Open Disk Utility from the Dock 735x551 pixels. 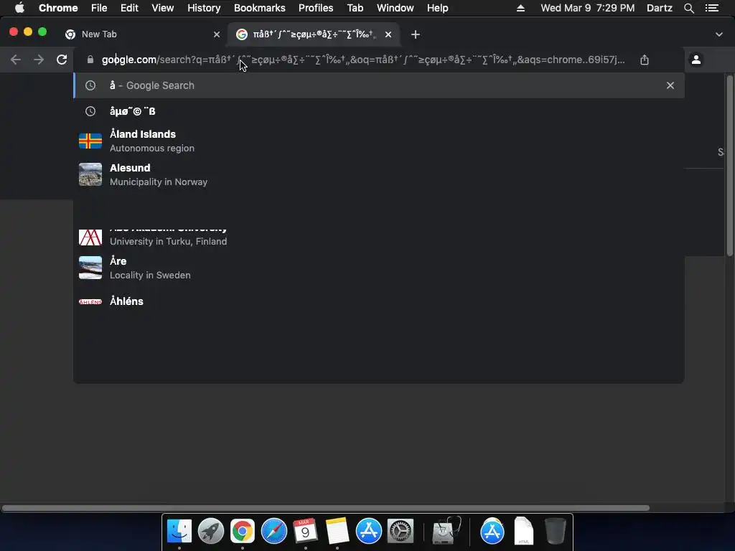tap(446, 532)
